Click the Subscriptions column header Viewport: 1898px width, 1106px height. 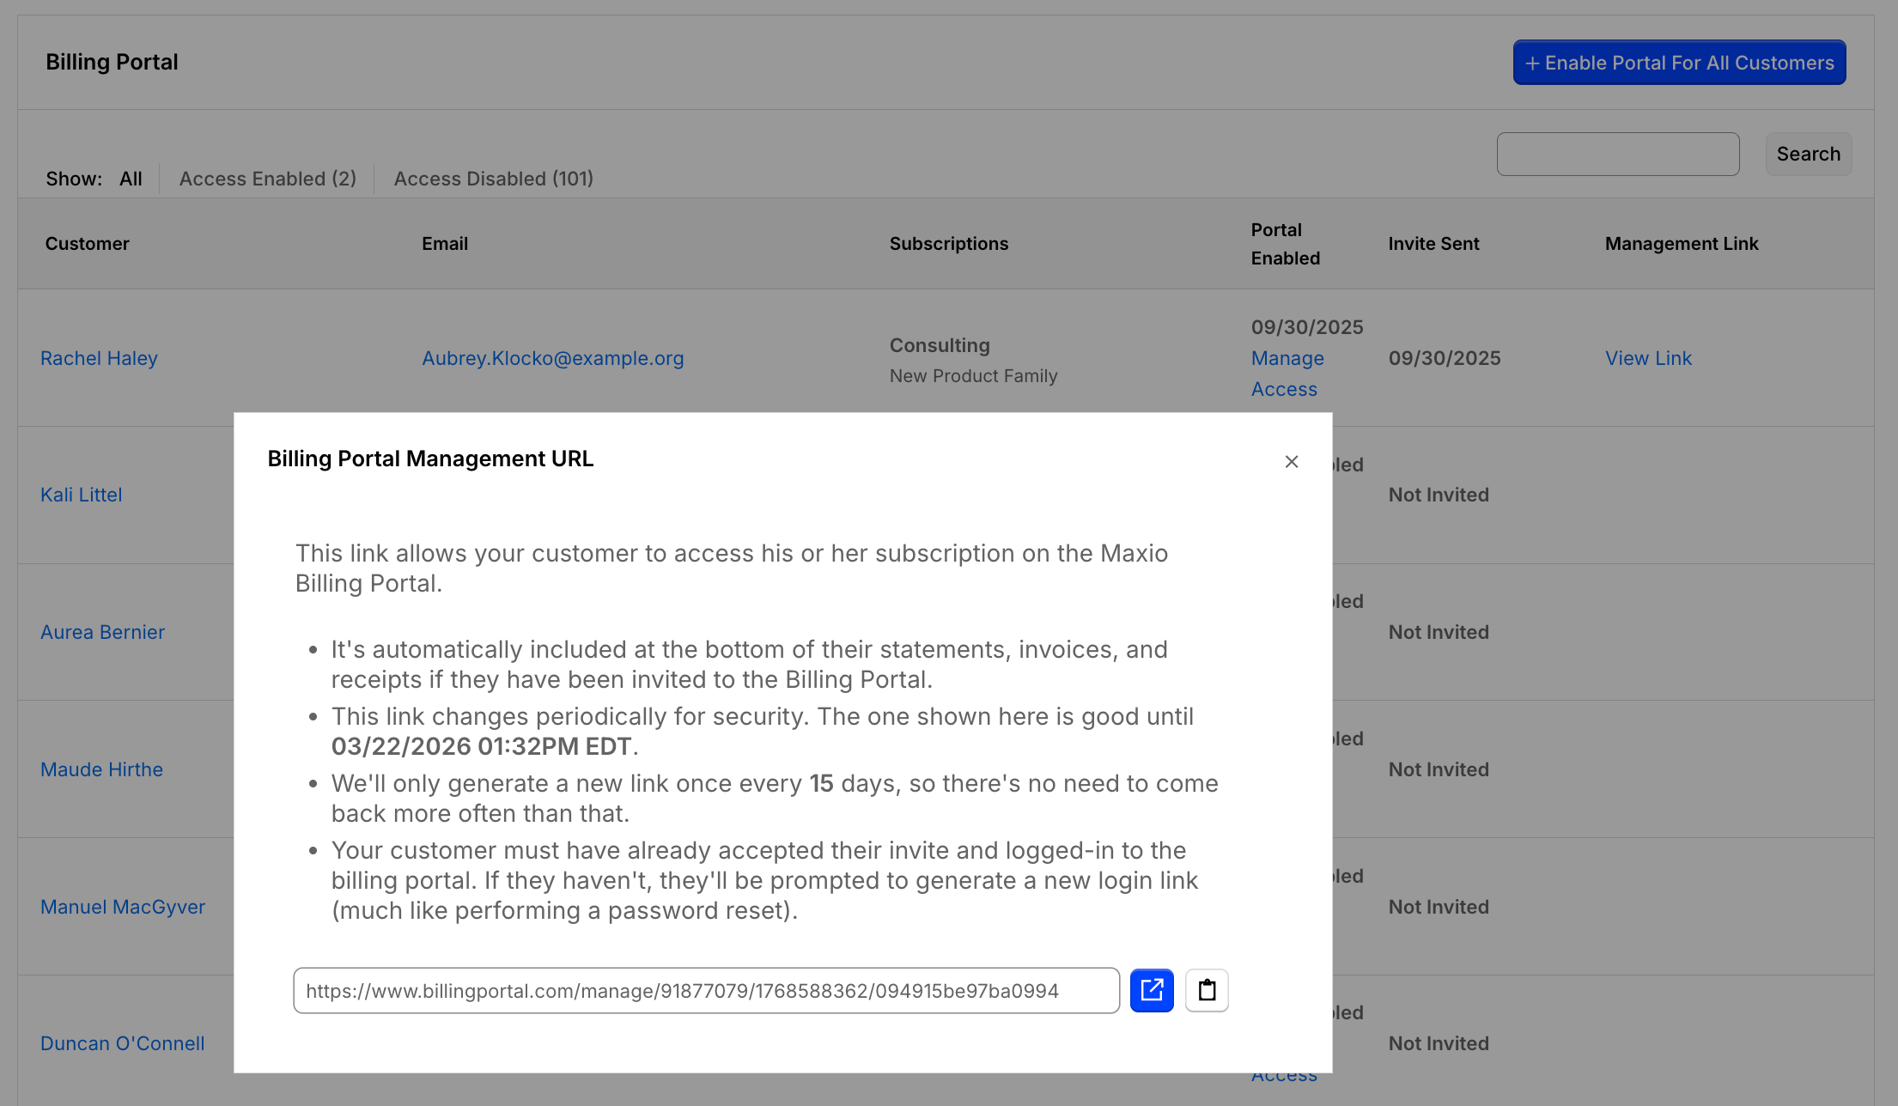tap(948, 244)
